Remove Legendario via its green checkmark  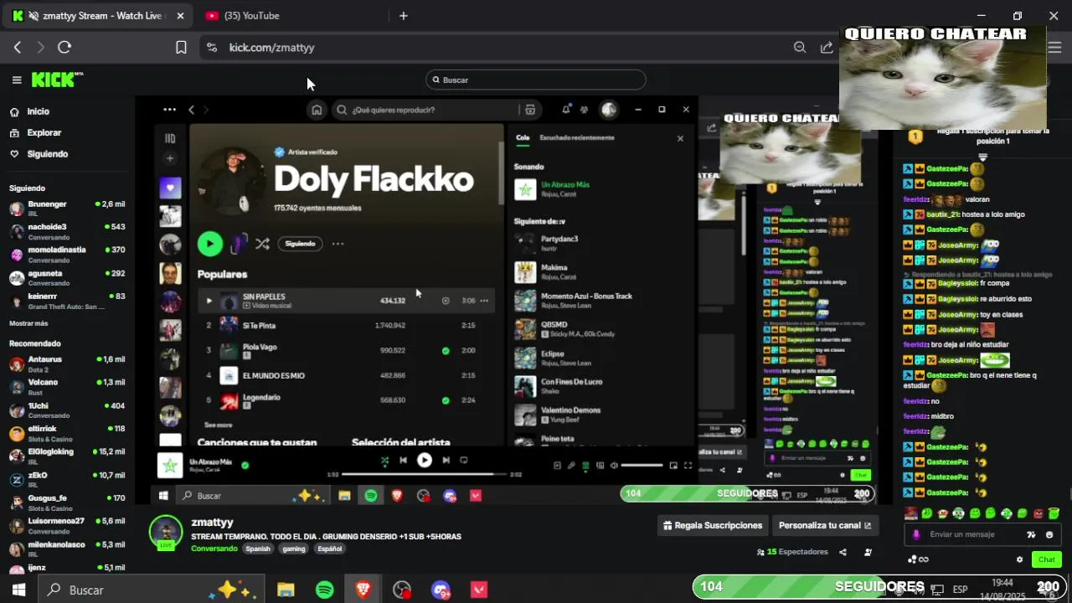(446, 400)
